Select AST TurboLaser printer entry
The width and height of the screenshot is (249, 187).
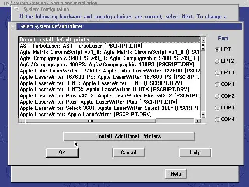click(x=109, y=46)
